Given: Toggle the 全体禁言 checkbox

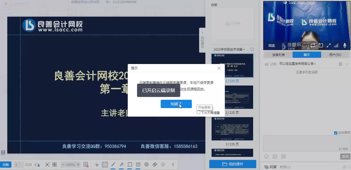Looking at the screenshot, I should click(x=335, y=133).
